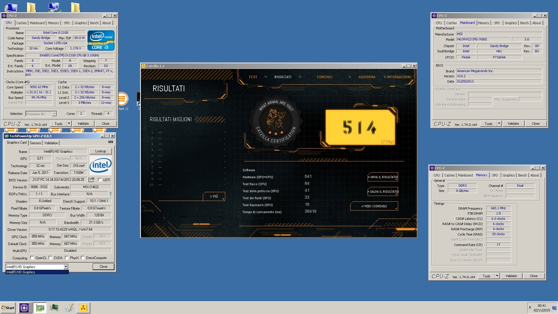Viewport: 558px width, 314px height.
Task: Switch to Caches tab in CPU-Z CPU window
Action: pyautogui.click(x=21, y=23)
